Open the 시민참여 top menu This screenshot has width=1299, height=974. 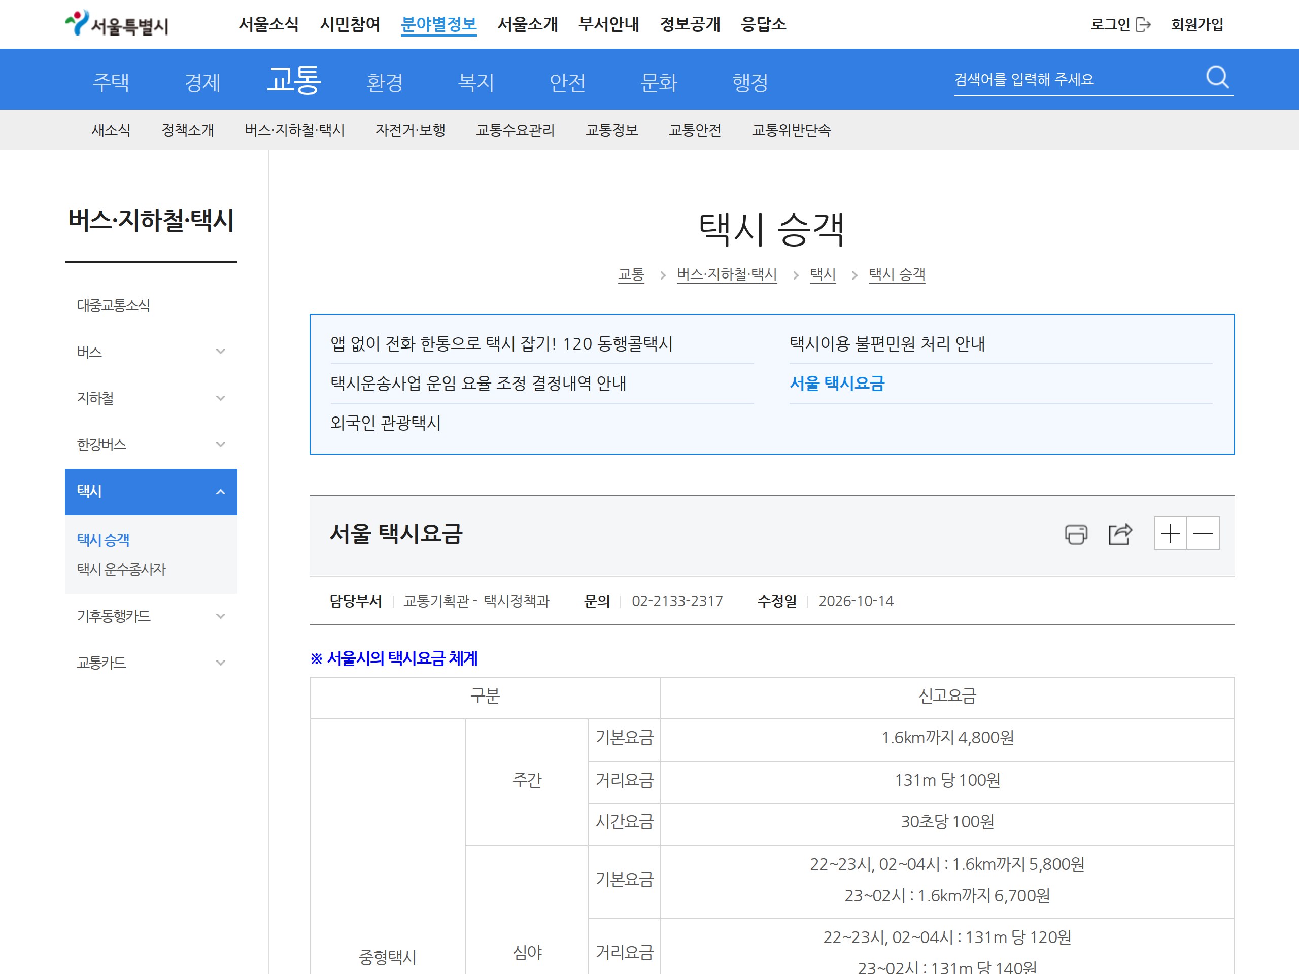350,24
